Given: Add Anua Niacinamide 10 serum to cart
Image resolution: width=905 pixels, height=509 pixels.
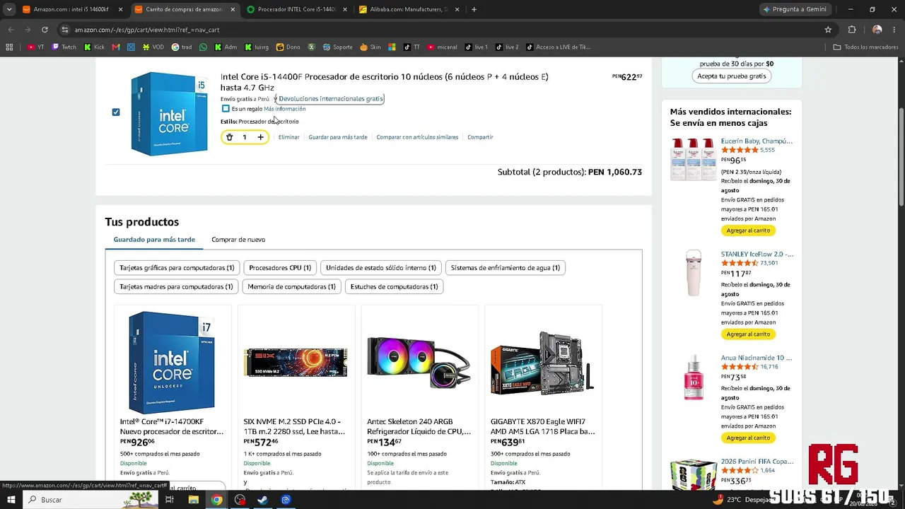Looking at the screenshot, I should 748,438.
